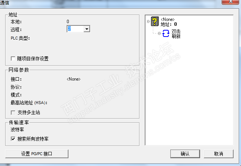Image resolution: width=241 pixels, height=166 pixels.
Task: Click the 通信 title bar text
Action: [x=4, y=3]
